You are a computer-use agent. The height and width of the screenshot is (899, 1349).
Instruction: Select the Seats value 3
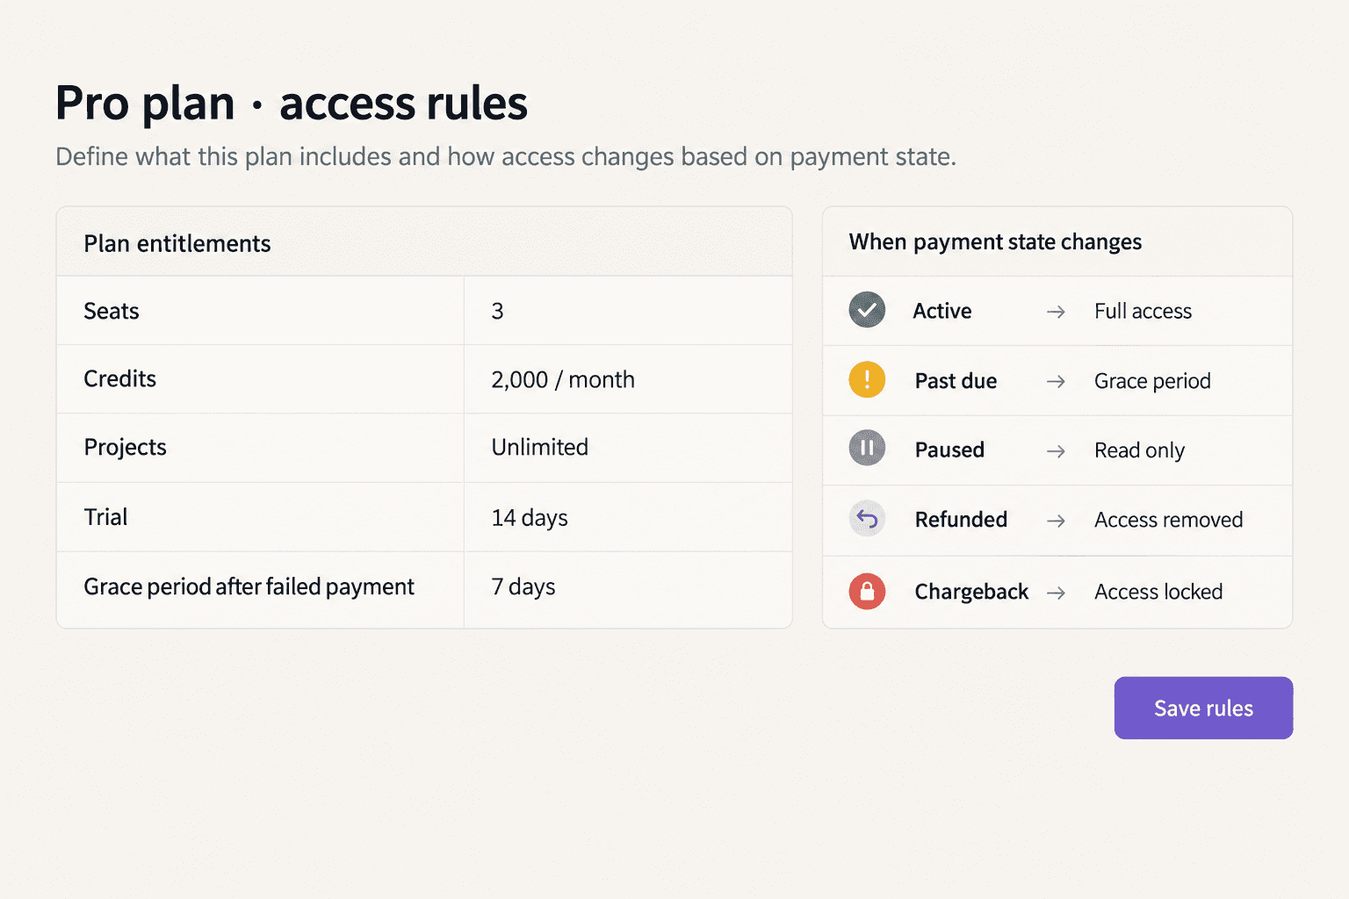click(x=497, y=311)
